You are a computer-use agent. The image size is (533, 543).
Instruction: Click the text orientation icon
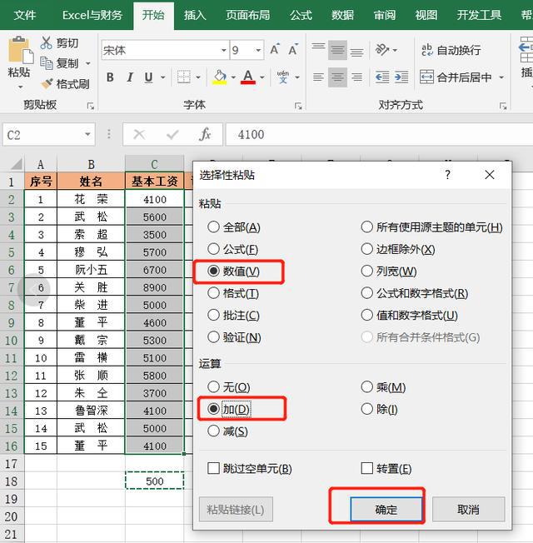[382, 50]
